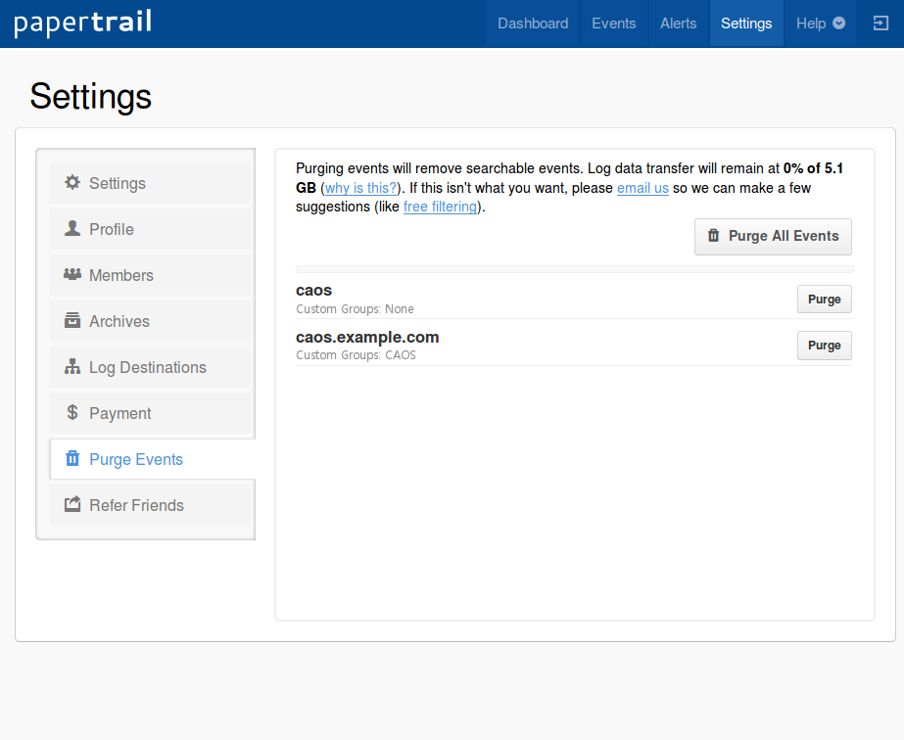Screen dimensions: 904x740
Task: Click the Payment dollar sign icon
Action: point(72,413)
